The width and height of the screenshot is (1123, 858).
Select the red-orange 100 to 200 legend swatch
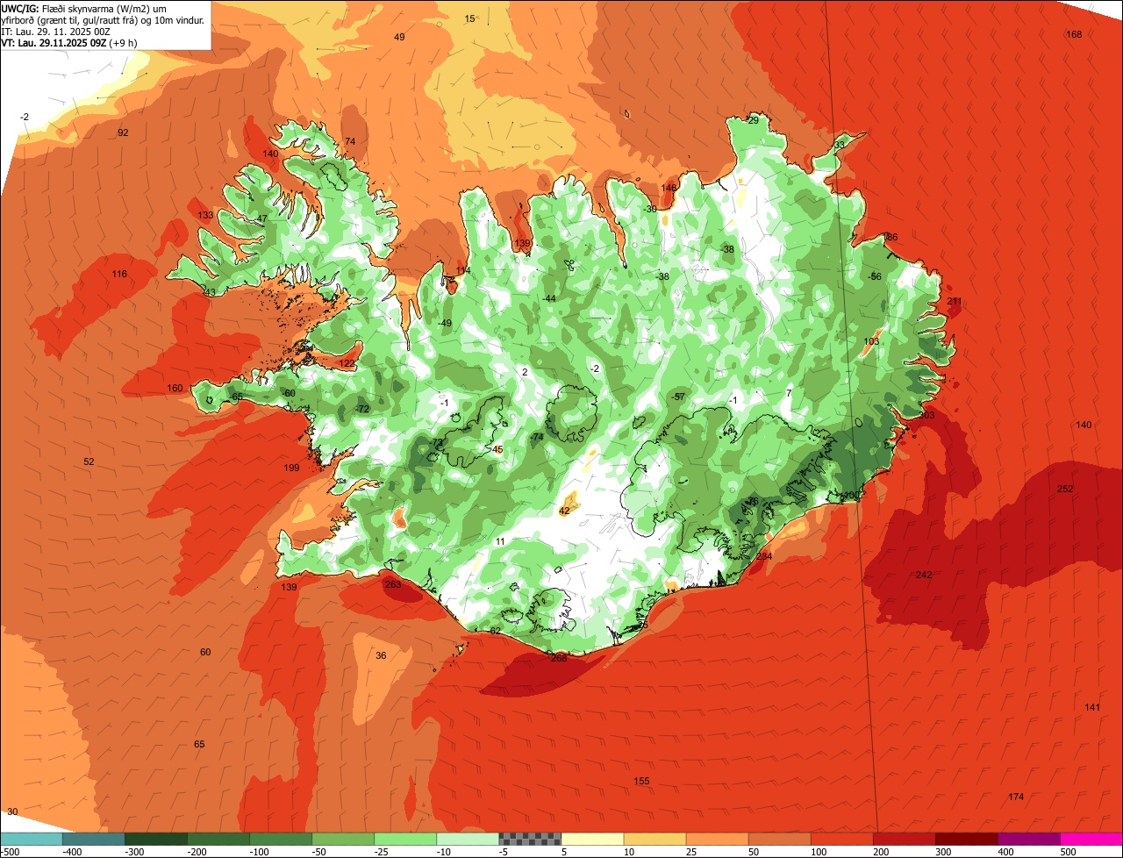(841, 839)
